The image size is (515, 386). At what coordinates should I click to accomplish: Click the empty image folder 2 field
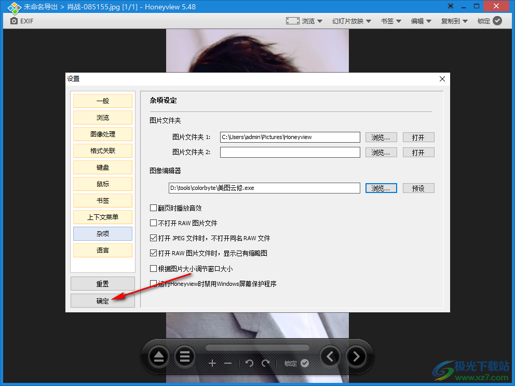[x=290, y=153]
